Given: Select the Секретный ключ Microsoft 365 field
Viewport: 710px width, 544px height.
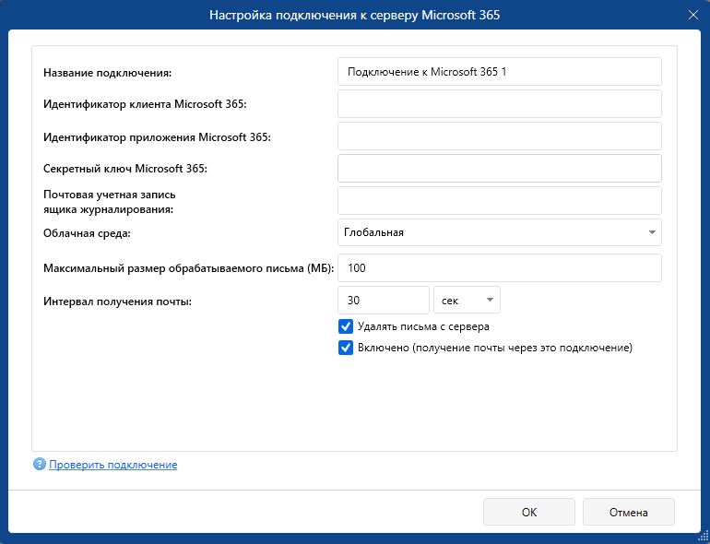Looking at the screenshot, I should pos(500,168).
